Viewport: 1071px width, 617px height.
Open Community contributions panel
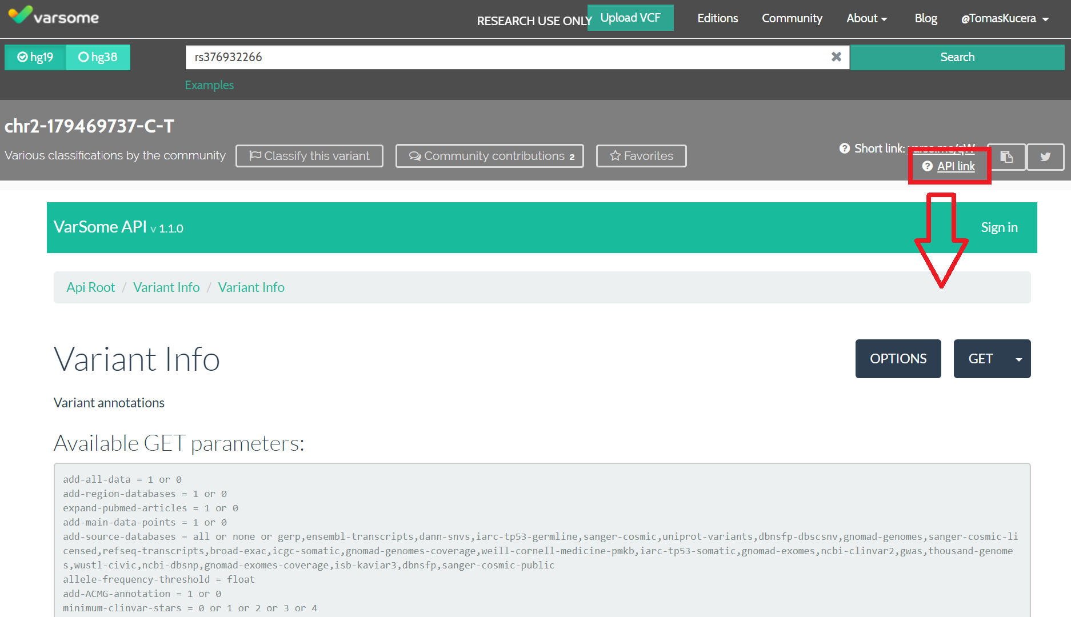490,156
